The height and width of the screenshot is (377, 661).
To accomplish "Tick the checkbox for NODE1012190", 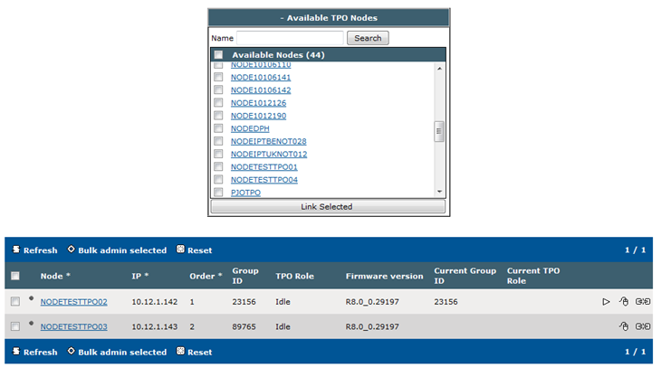I will click(x=218, y=116).
